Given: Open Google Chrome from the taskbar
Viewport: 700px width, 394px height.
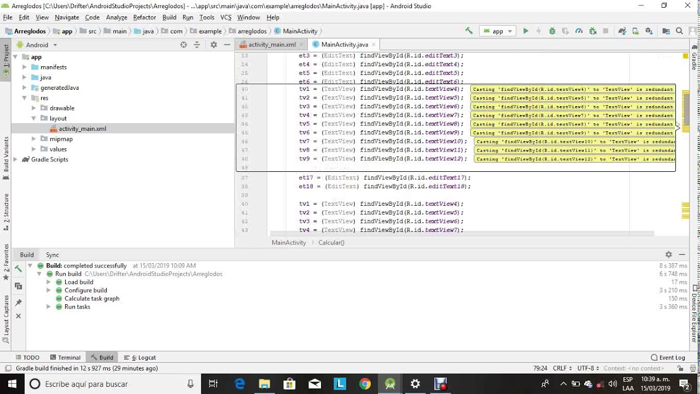Looking at the screenshot, I should (365, 384).
